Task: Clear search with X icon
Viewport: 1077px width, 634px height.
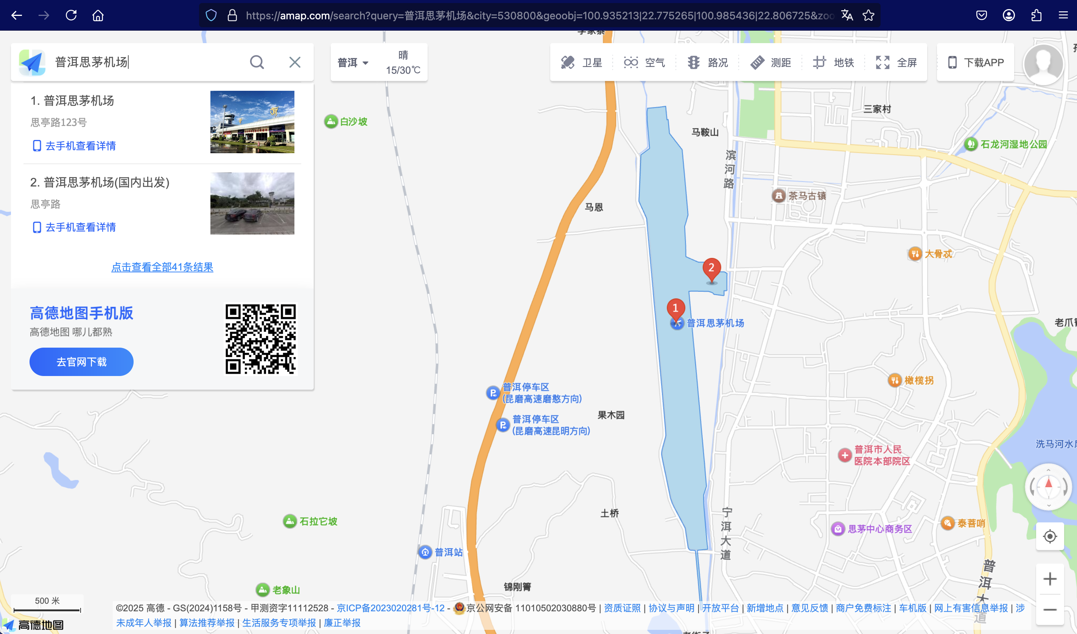Action: tap(295, 62)
